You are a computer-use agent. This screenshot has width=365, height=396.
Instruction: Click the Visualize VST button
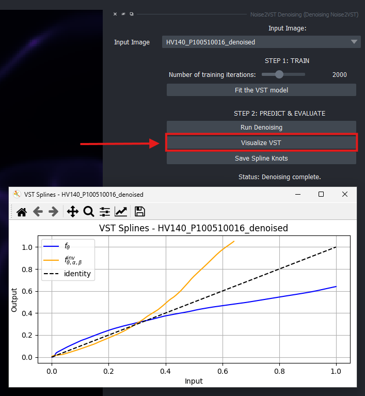[x=261, y=142]
